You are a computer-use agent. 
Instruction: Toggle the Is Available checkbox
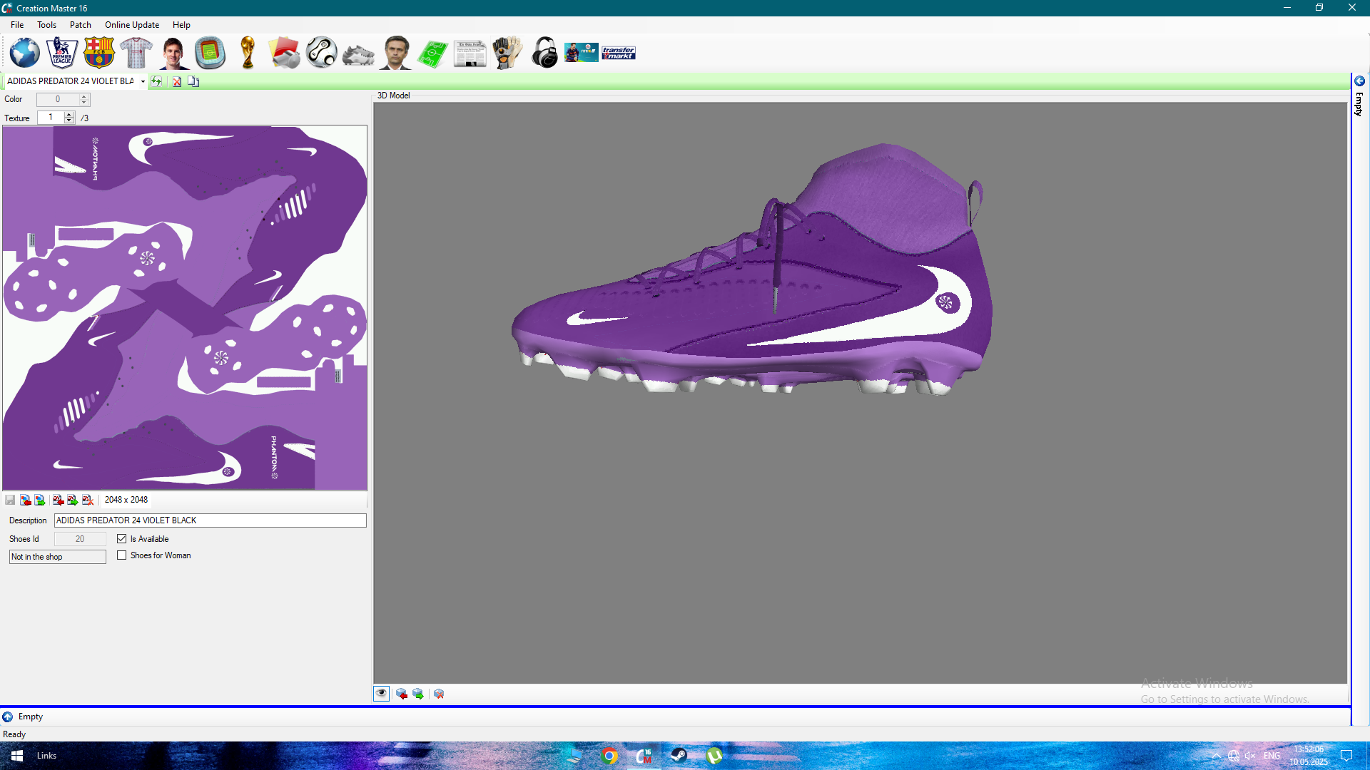pyautogui.click(x=122, y=539)
